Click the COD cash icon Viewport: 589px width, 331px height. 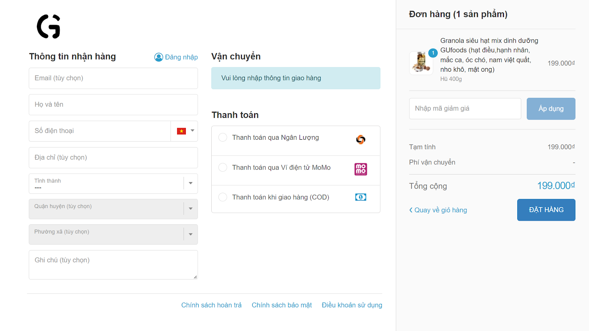click(x=361, y=197)
